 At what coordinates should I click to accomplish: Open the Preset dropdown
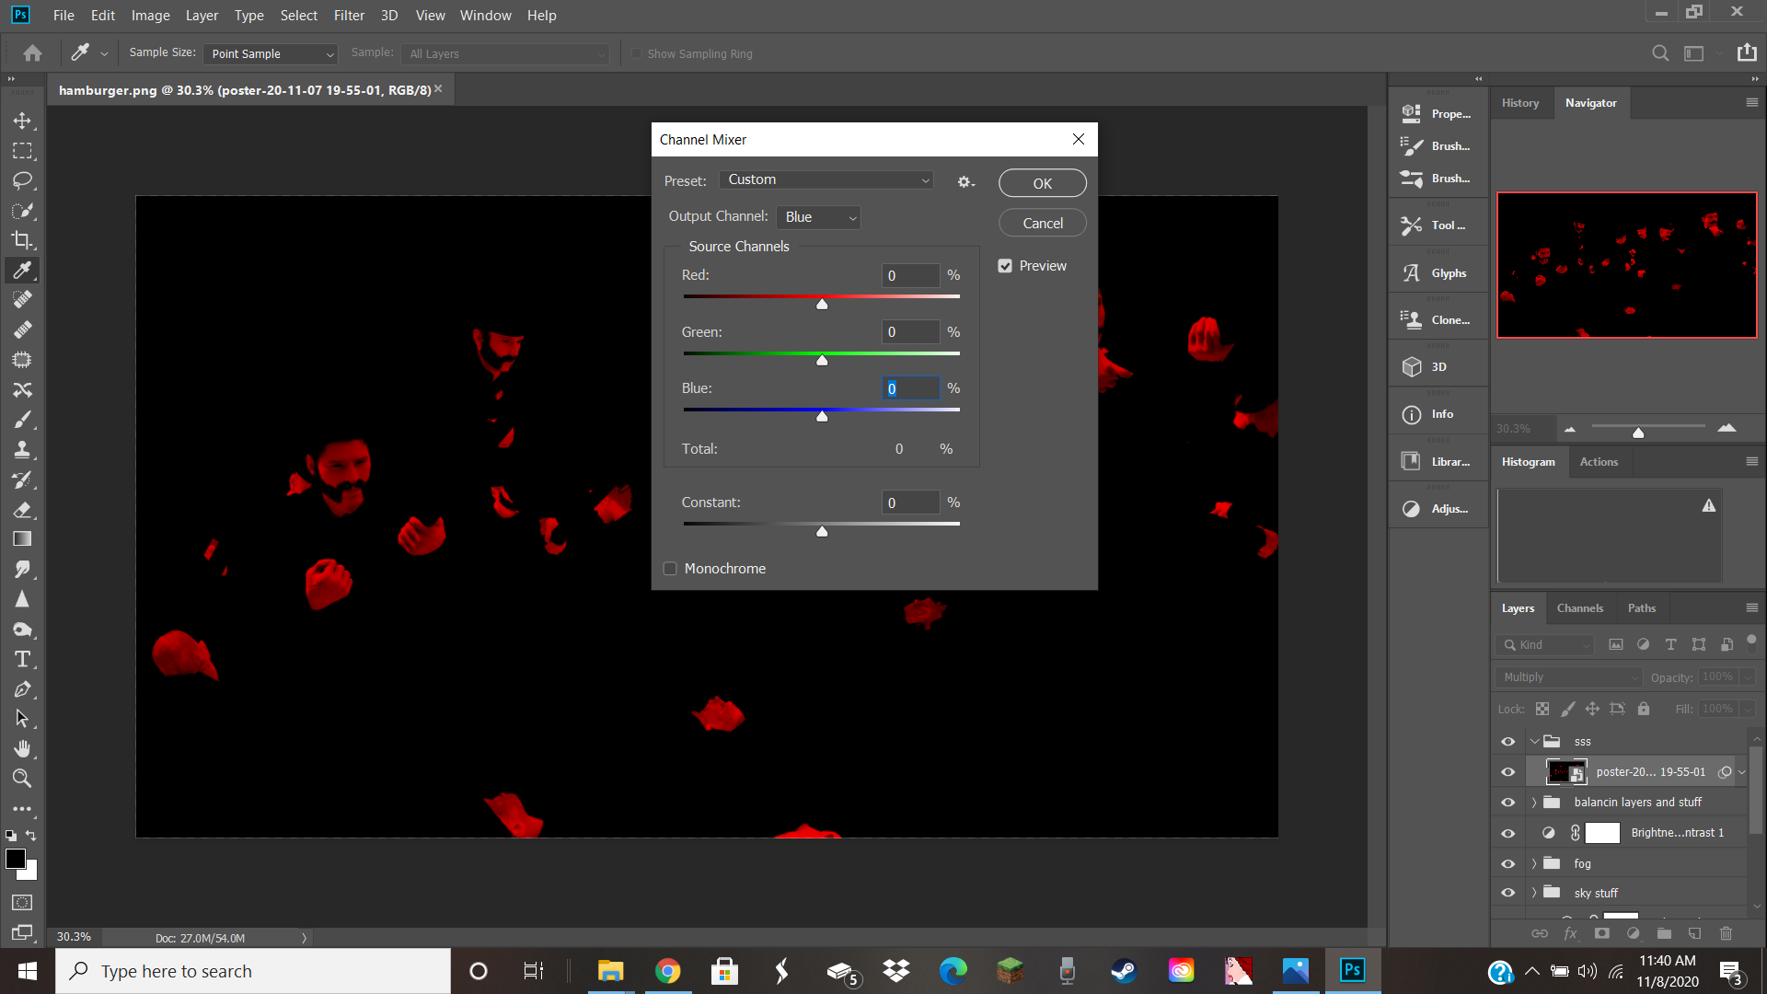click(826, 179)
